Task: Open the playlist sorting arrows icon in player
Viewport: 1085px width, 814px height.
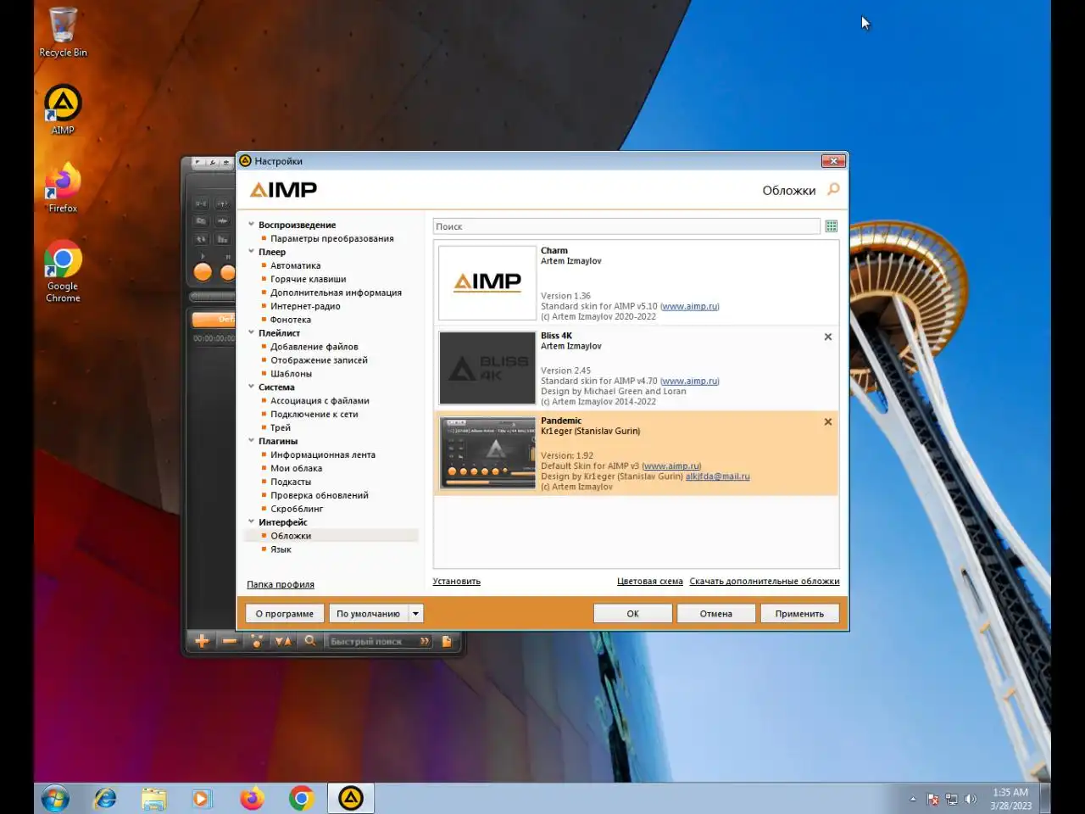Action: click(x=283, y=641)
